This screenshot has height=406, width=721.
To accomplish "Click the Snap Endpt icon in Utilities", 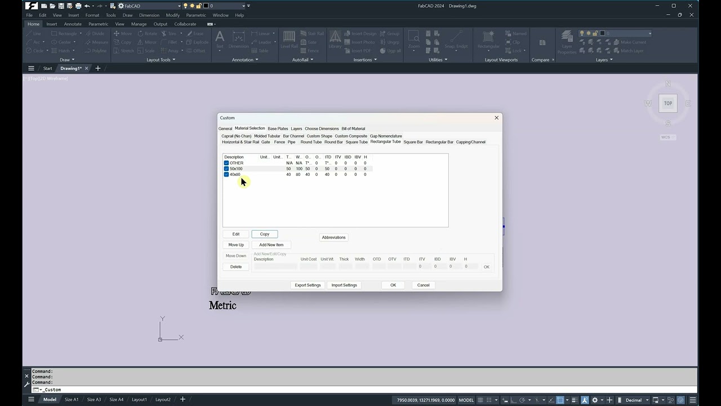I will 456,41.
